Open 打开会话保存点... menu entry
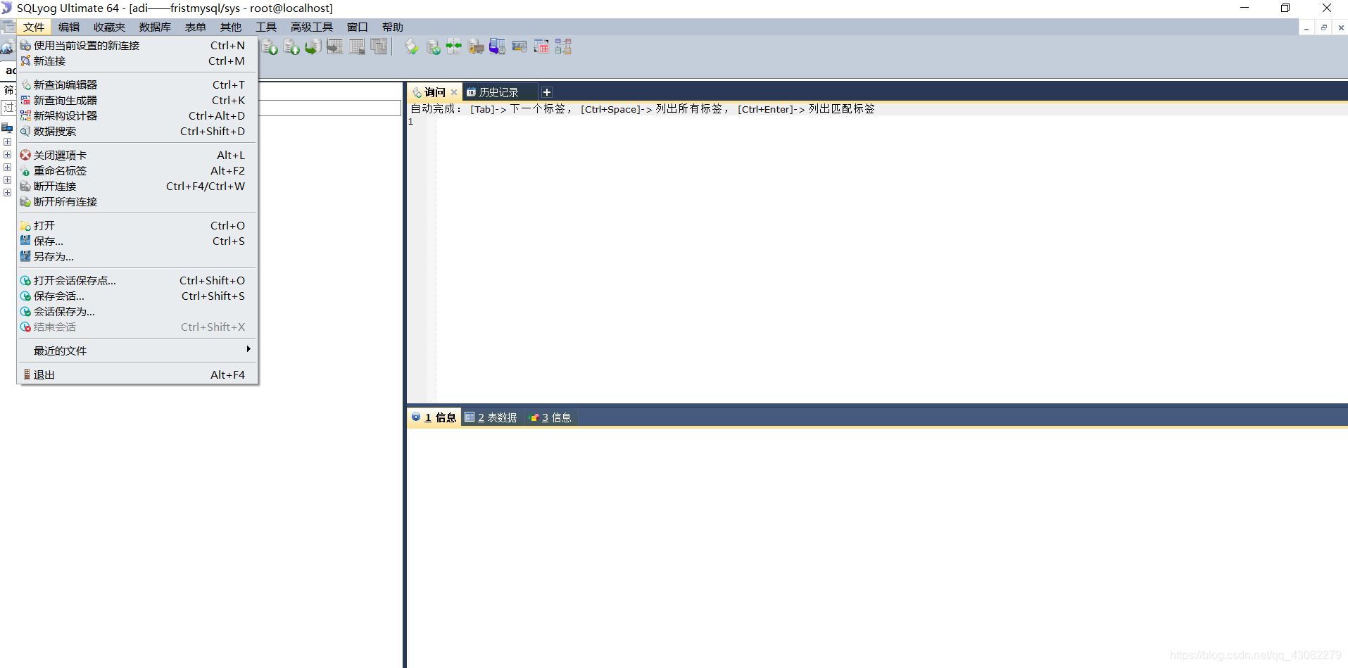 (x=137, y=280)
